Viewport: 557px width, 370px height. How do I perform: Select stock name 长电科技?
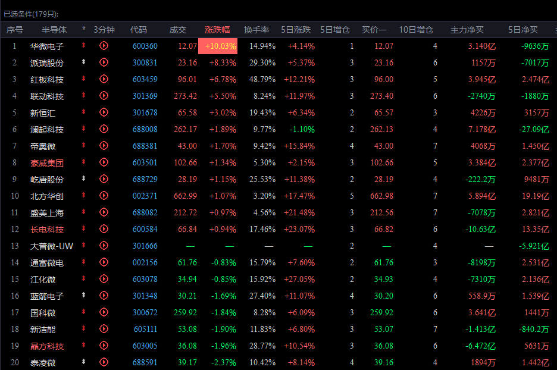click(x=47, y=230)
